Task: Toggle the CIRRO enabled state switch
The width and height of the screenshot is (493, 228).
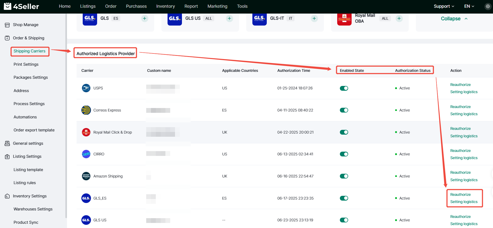Action: point(344,154)
